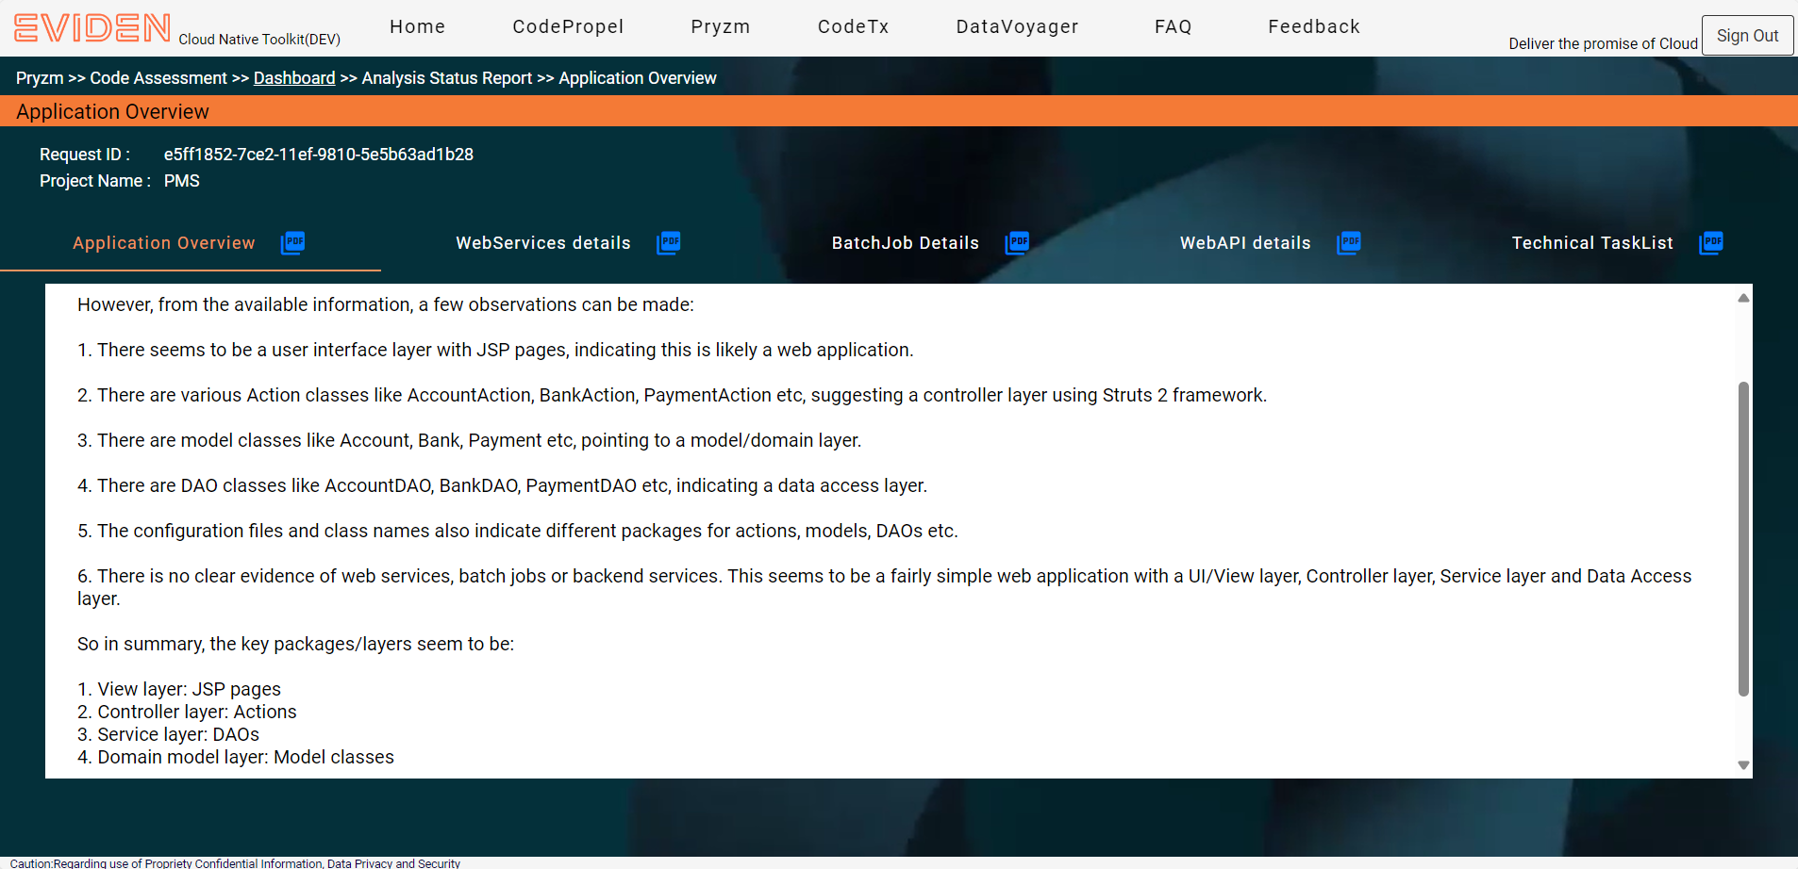Click the Caution notice in the footer
The image size is (1798, 869).
click(x=235, y=863)
